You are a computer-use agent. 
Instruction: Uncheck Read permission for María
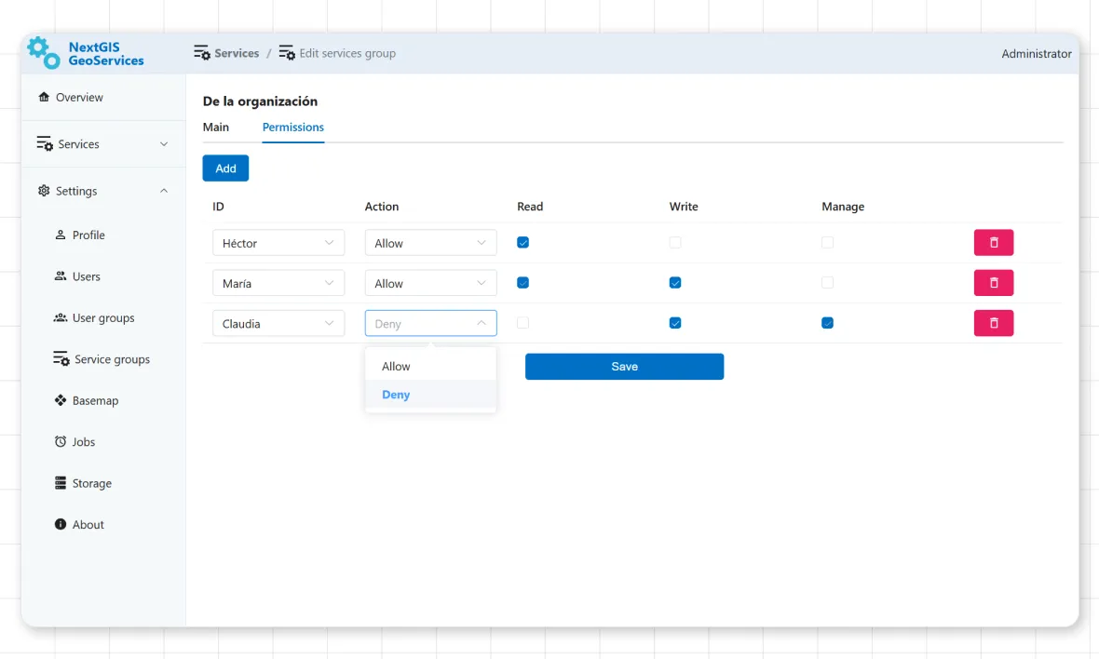pos(522,283)
